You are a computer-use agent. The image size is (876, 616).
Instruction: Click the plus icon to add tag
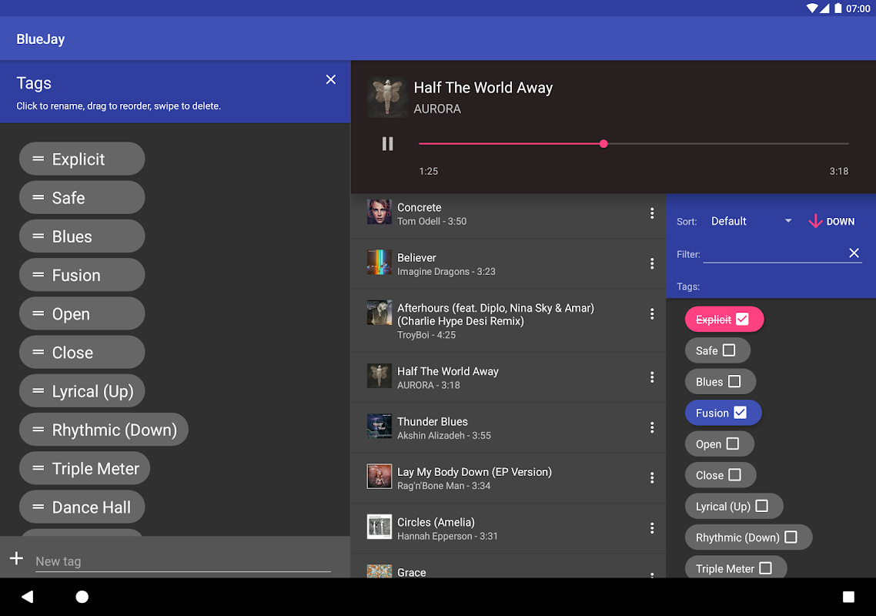[16, 558]
